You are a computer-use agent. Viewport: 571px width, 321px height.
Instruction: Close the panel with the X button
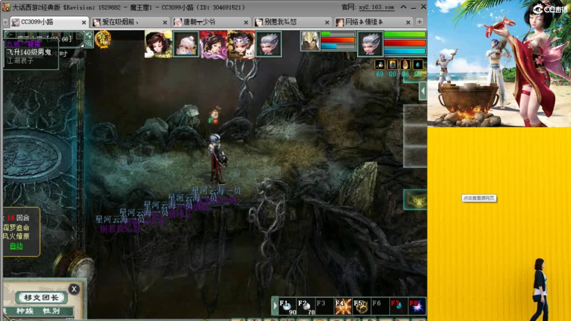point(74,289)
